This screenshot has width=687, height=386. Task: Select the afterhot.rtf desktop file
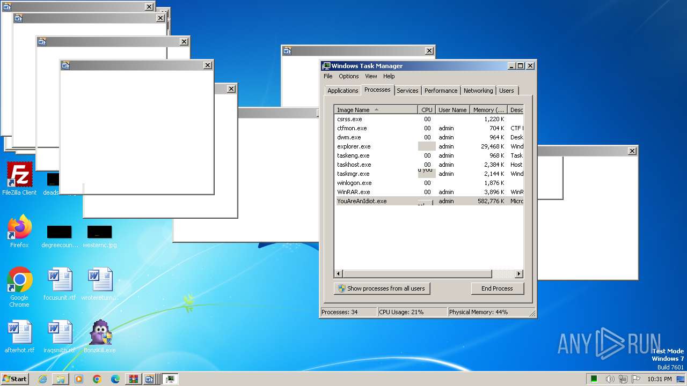pyautogui.click(x=19, y=337)
